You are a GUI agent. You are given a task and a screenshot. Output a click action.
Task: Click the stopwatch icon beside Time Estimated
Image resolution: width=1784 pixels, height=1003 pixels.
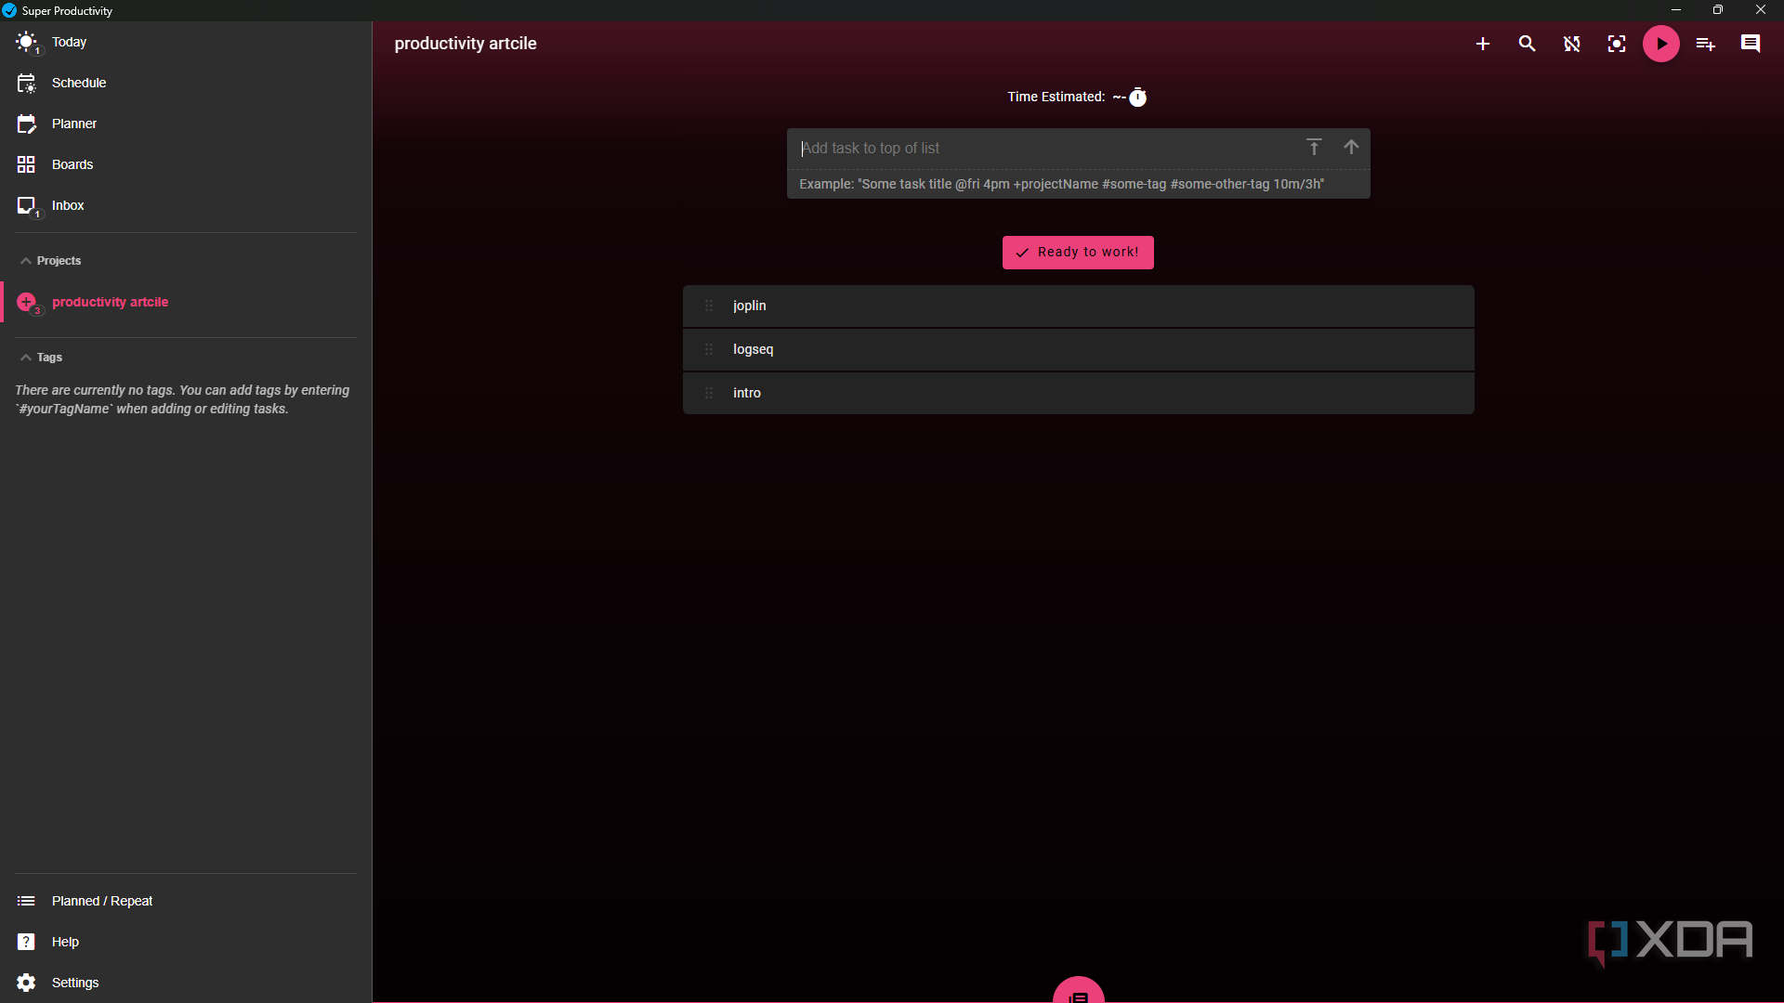(x=1137, y=98)
